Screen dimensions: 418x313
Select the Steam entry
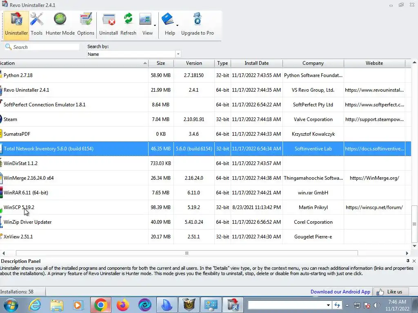coord(205,119)
